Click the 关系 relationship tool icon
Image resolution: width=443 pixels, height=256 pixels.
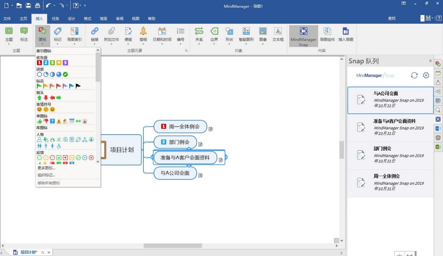click(199, 32)
